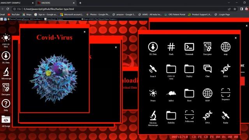Click the Scan 6 satellite icon
The width and height of the screenshot is (249, 140).
pos(153,70)
